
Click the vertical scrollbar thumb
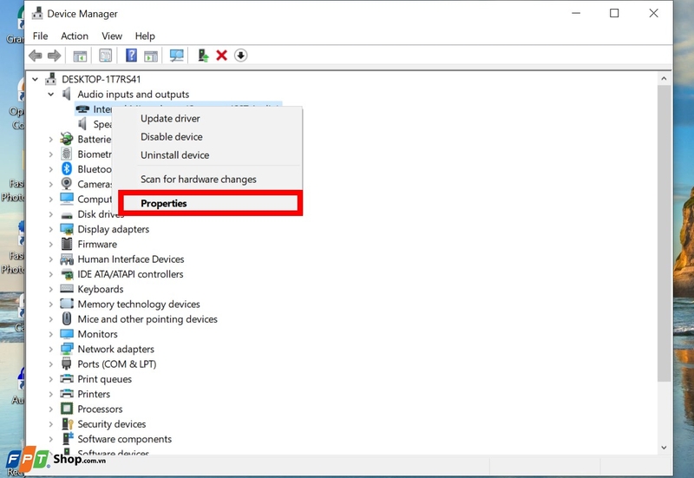pyautogui.click(x=664, y=233)
